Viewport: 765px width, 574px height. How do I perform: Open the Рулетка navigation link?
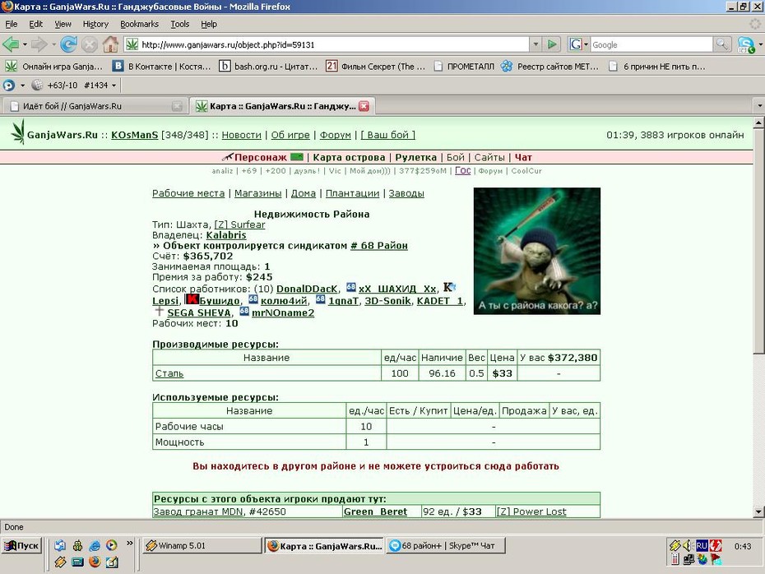tap(415, 157)
